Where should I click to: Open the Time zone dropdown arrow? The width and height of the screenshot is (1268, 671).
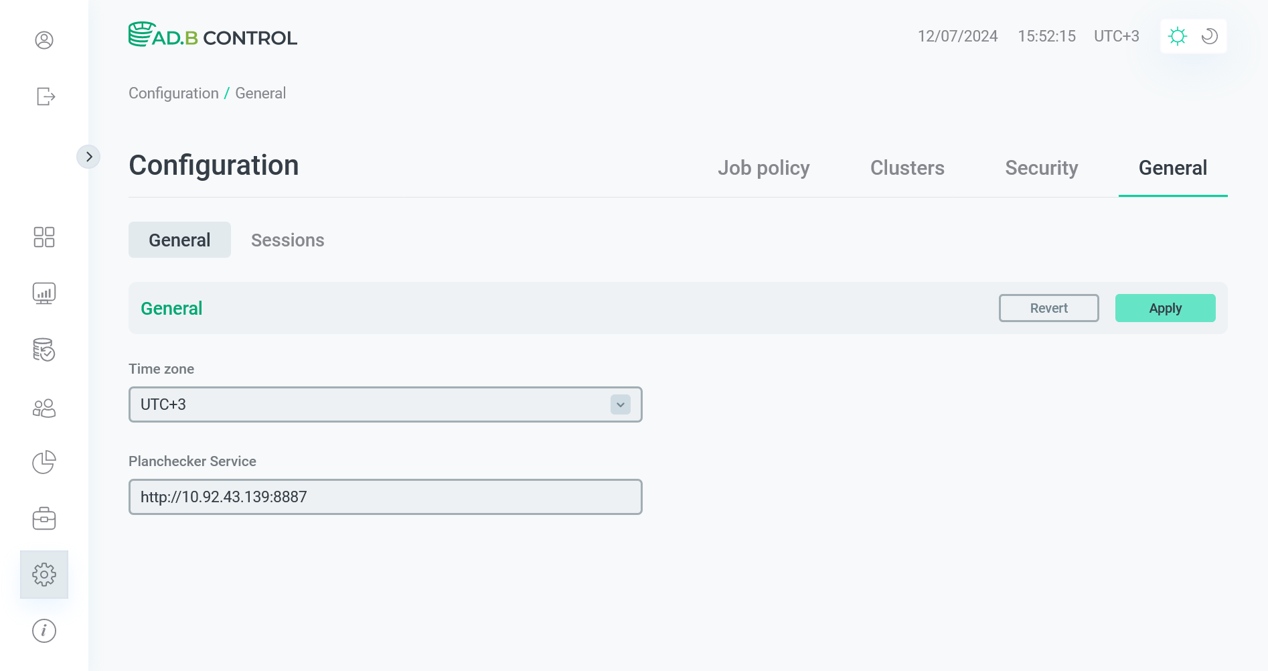(x=621, y=404)
